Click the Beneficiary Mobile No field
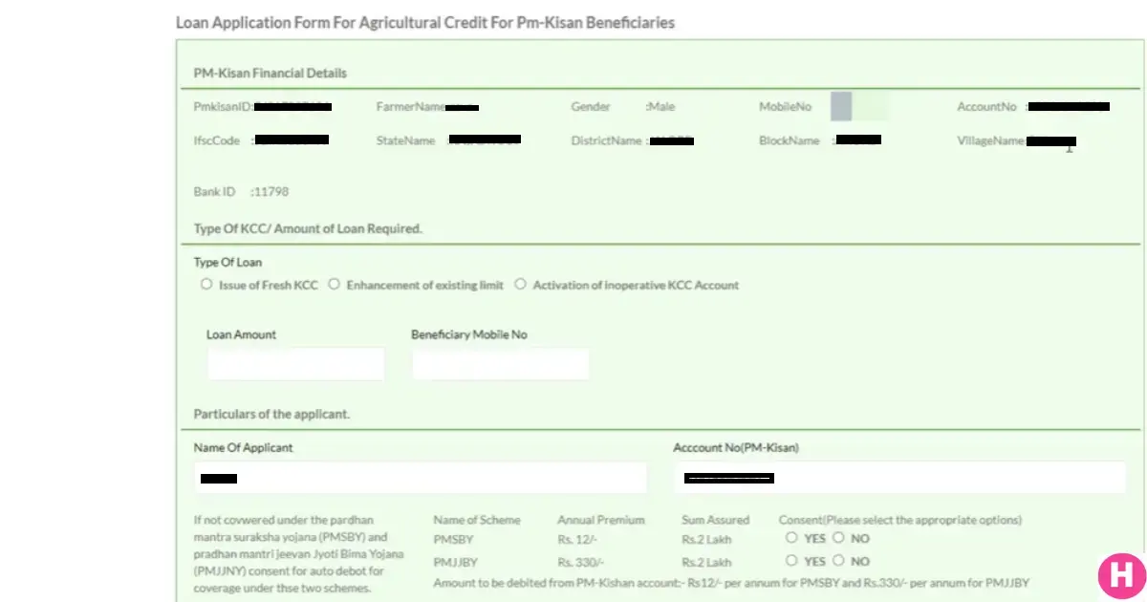 coord(499,363)
